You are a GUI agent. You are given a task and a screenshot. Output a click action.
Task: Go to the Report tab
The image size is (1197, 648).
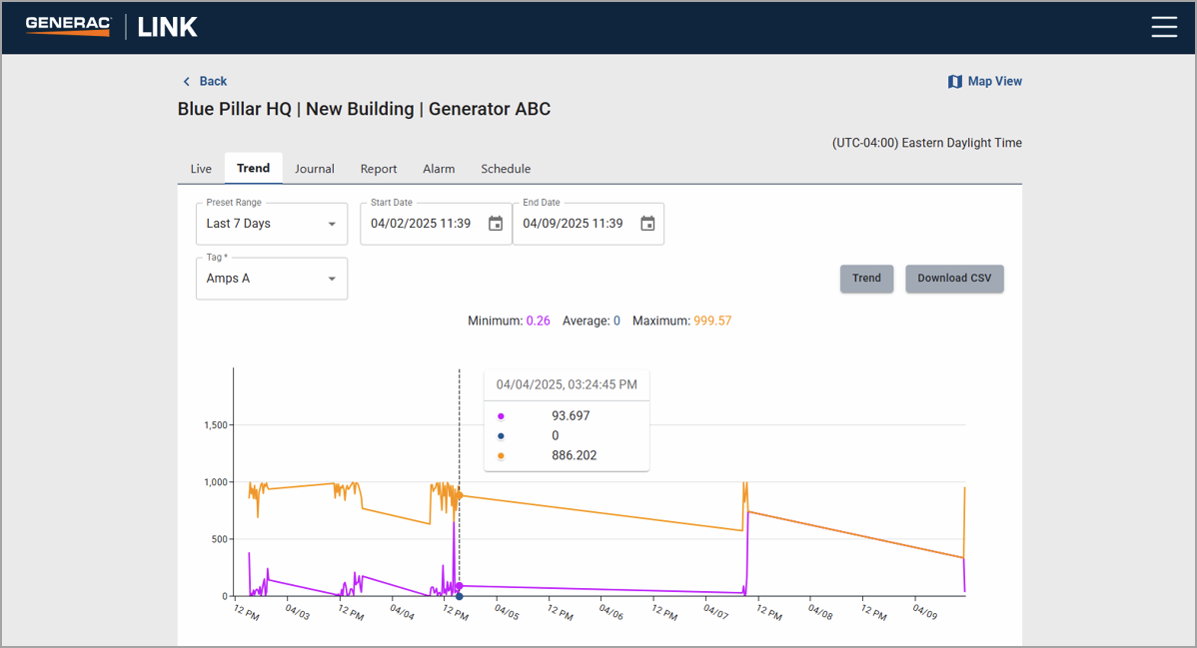[379, 169]
